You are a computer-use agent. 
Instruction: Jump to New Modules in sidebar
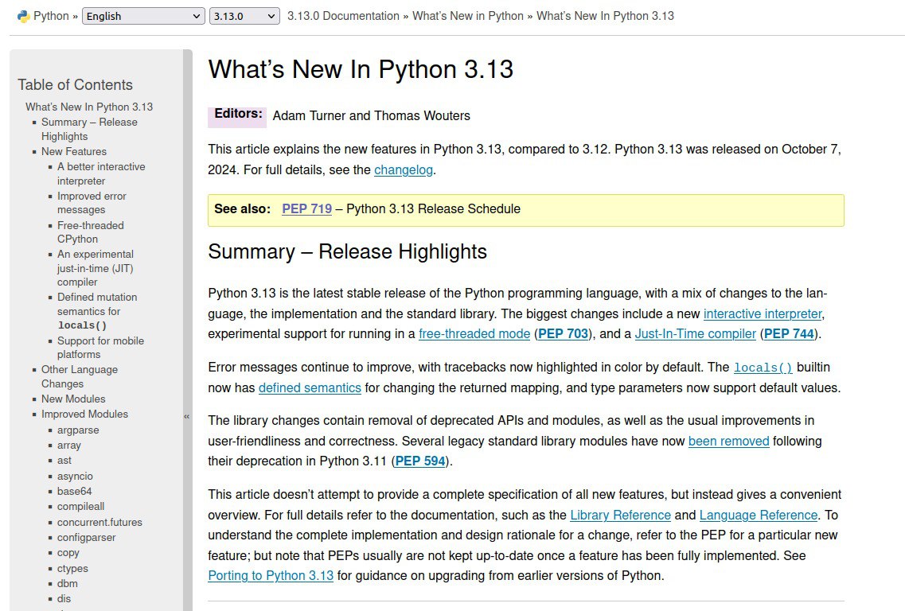coord(73,399)
